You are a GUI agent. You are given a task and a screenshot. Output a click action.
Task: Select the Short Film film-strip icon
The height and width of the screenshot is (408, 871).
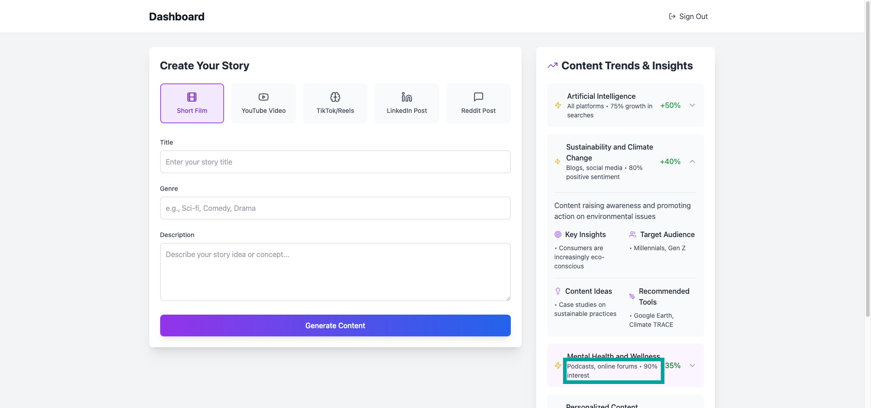coord(192,97)
